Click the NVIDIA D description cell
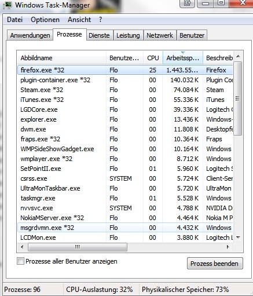The image size is (253, 296). pyautogui.click(x=219, y=208)
